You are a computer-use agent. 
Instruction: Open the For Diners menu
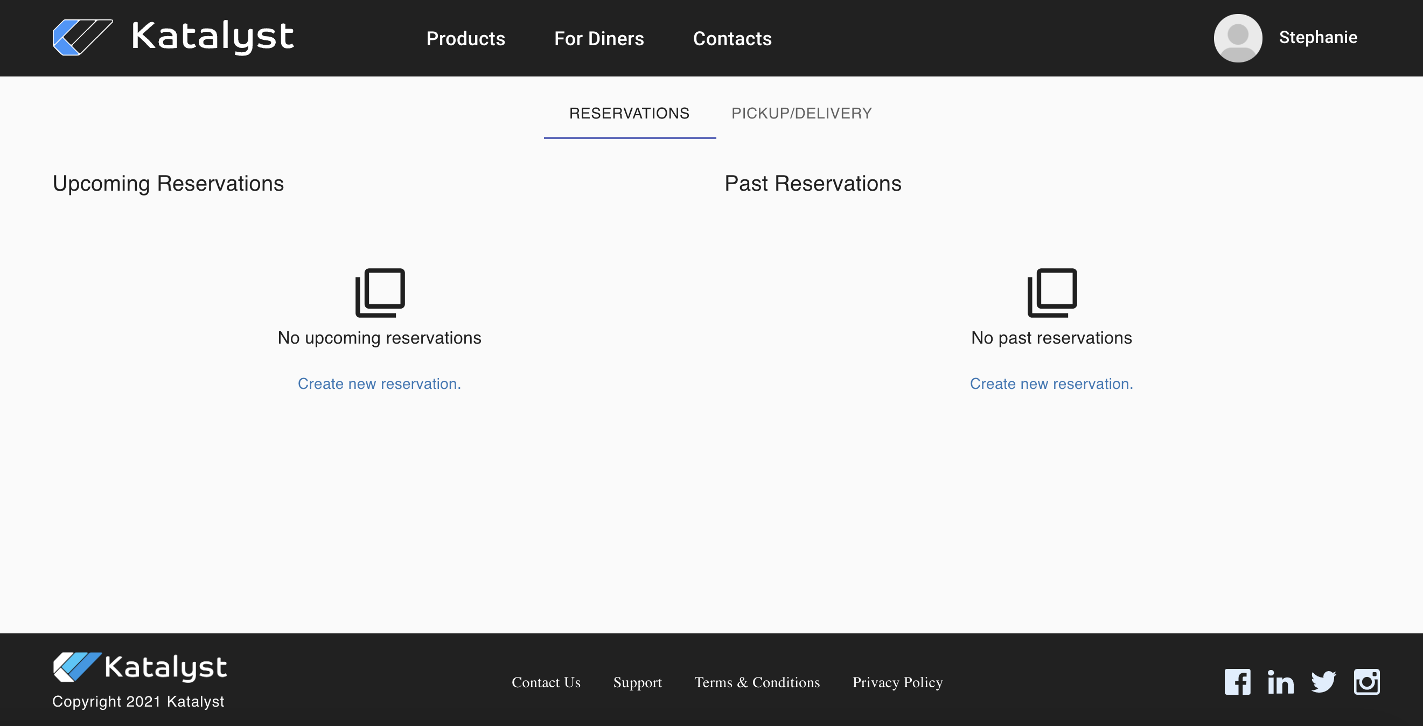pos(599,39)
